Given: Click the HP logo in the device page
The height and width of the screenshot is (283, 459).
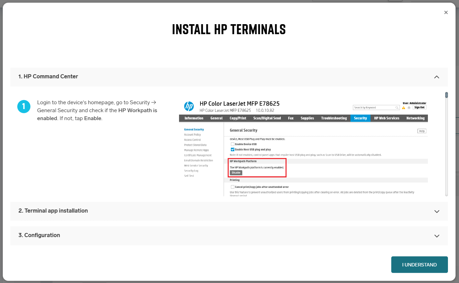Looking at the screenshot, I should (189, 106).
